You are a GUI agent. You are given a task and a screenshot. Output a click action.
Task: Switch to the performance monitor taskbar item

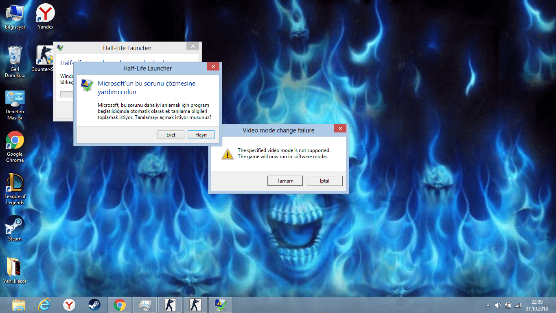coord(145,305)
